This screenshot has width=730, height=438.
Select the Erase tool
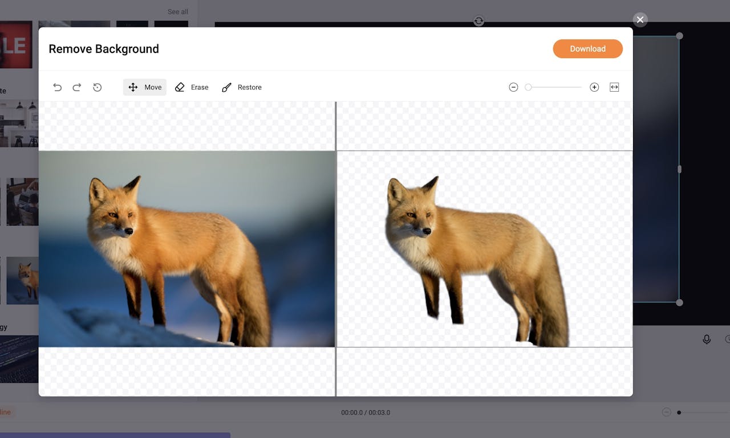coord(192,87)
